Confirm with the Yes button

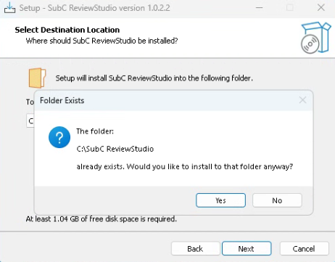[x=220, y=200]
